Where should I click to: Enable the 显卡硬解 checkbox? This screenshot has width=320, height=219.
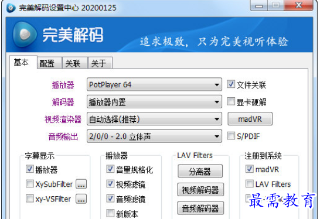231,101
